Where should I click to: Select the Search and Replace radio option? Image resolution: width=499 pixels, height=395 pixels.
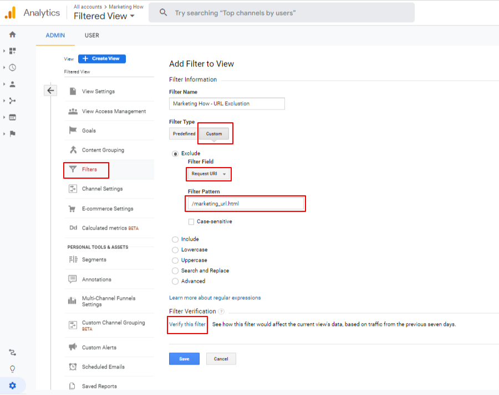click(175, 271)
